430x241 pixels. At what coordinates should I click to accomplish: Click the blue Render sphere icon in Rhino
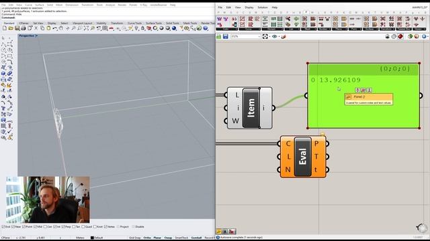(x=174, y=28)
